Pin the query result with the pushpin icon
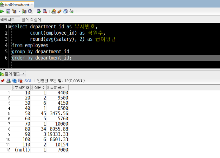The height and width of the screenshot is (158, 220). (x=2, y=81)
